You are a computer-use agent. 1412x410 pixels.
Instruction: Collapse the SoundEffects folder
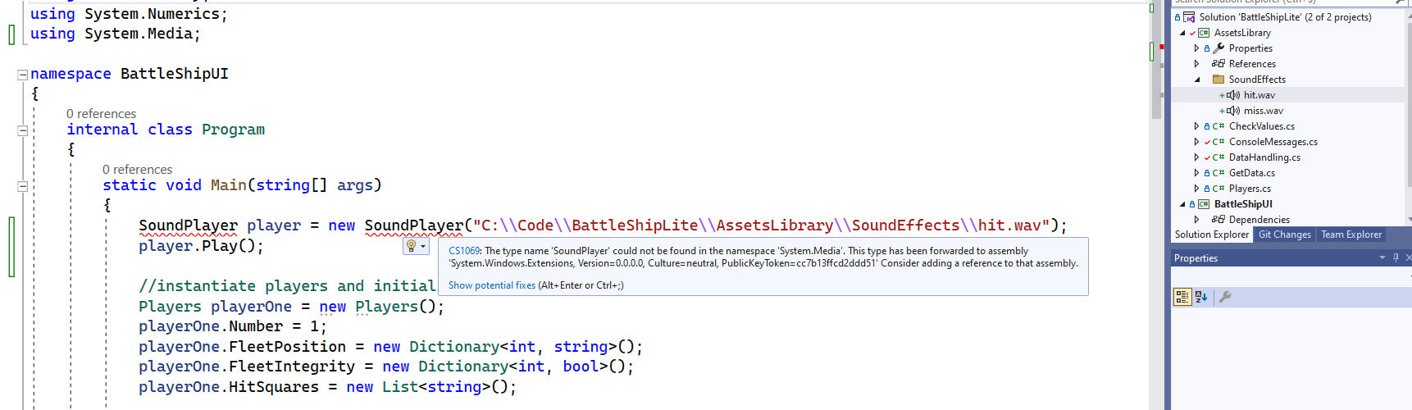click(x=1197, y=80)
